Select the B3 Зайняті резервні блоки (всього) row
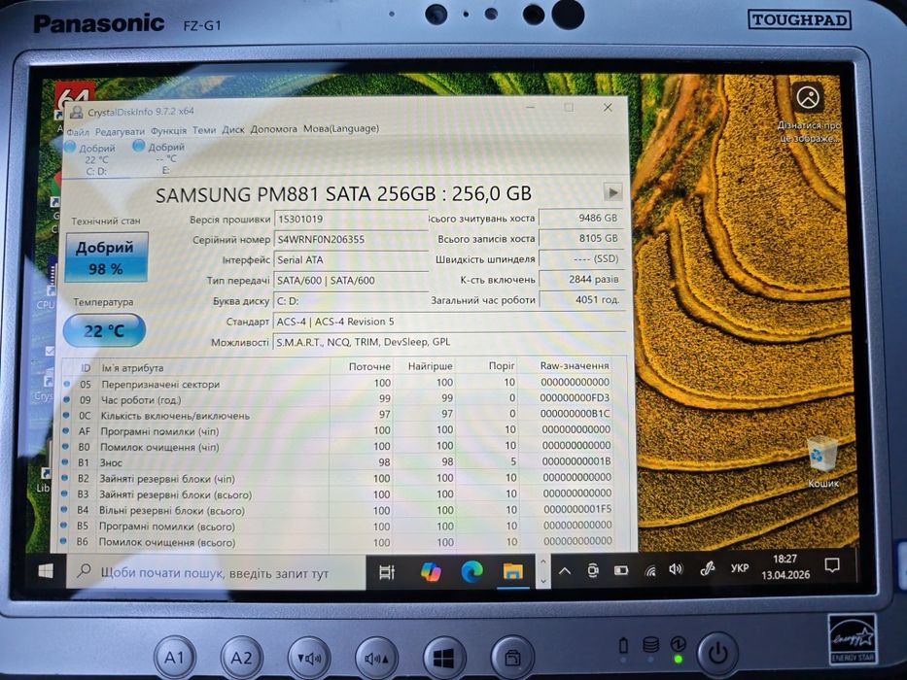This screenshot has height=680, width=907. 338,494
